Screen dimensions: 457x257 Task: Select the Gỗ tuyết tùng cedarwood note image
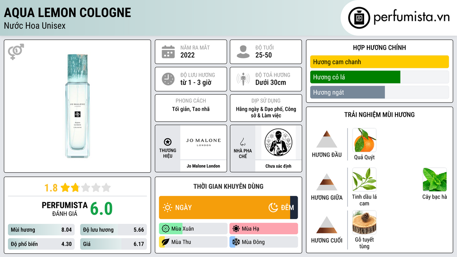364,222
